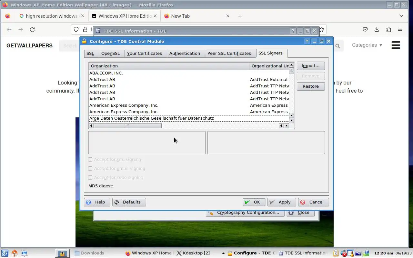413x258 pixels.
Task: Close the high resolution windows browser tab
Action: 83,16
